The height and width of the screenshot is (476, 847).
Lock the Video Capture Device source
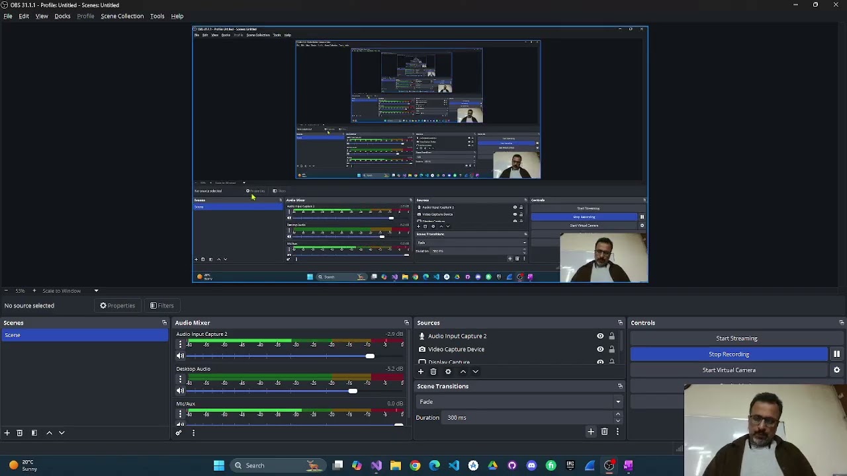click(611, 349)
